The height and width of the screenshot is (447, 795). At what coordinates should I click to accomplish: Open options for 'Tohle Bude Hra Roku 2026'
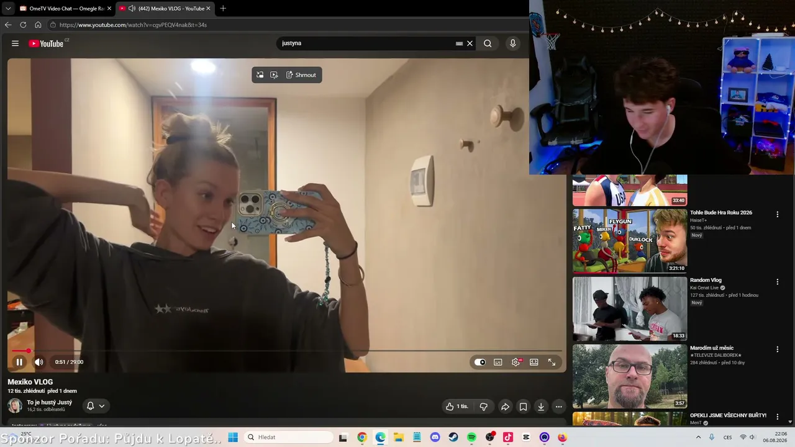coord(777,214)
